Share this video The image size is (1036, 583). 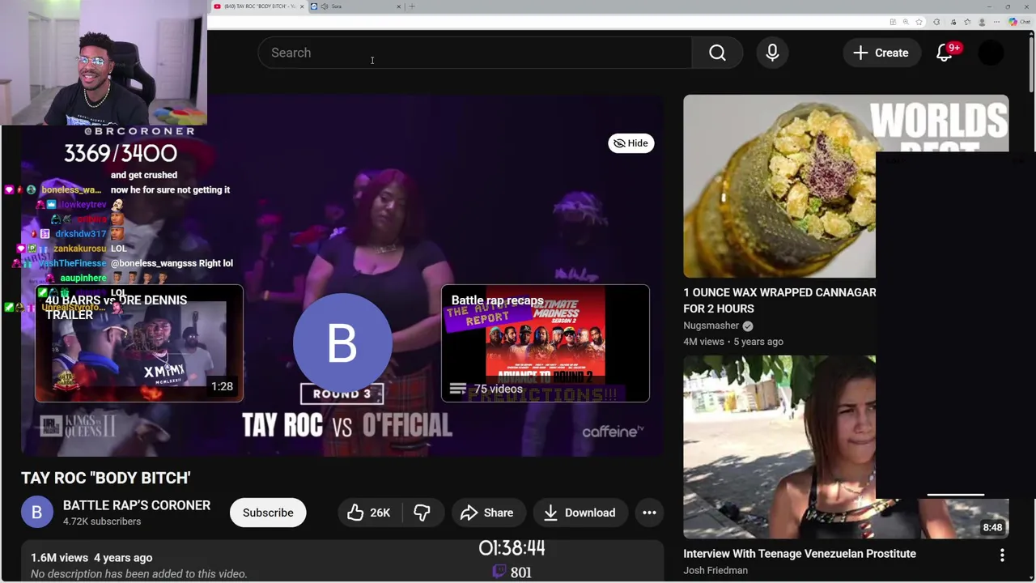click(487, 513)
